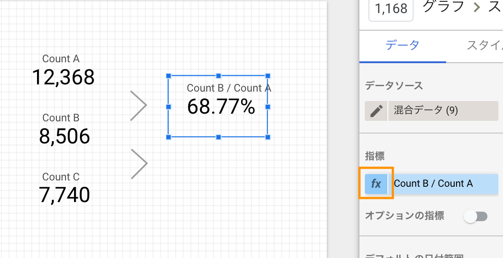Click the 1,168 scorecard thumbnail in panel header
The image size is (503, 258).
click(391, 9)
